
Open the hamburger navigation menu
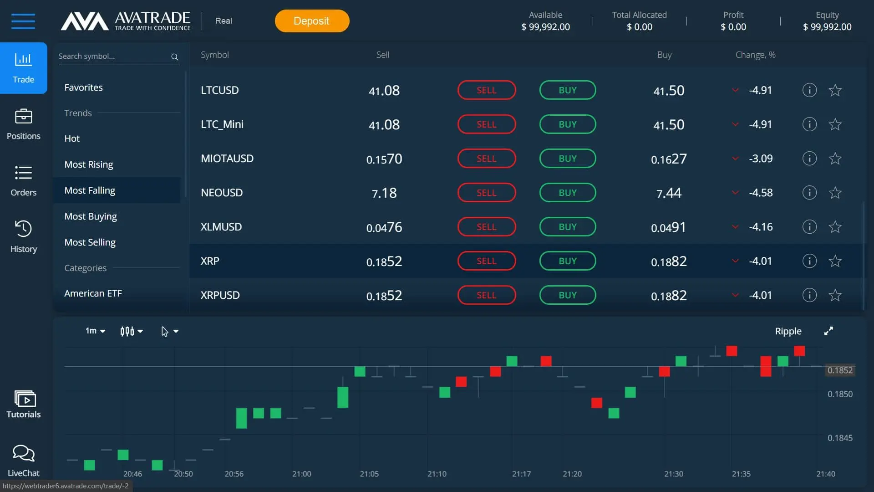coord(23,21)
